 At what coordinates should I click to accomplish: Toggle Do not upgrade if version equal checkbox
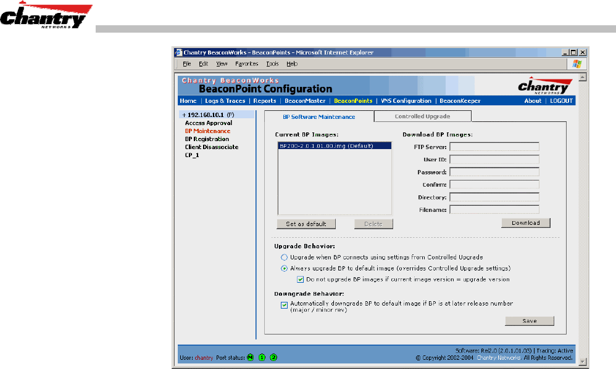tap(300, 280)
